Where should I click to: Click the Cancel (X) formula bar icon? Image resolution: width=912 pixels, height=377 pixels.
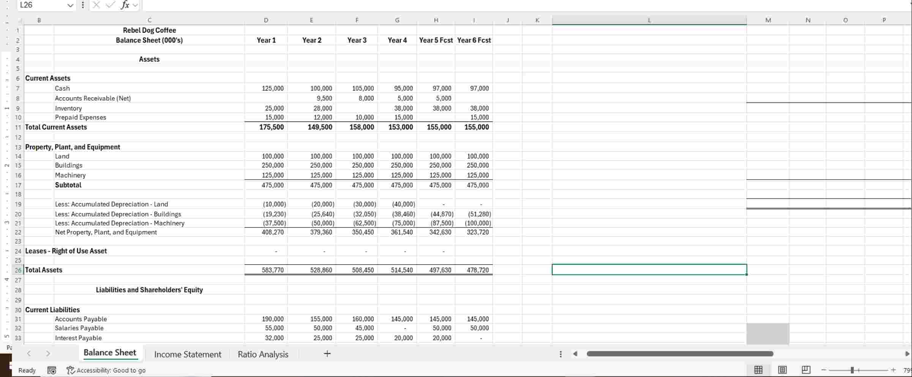pyautogui.click(x=96, y=5)
